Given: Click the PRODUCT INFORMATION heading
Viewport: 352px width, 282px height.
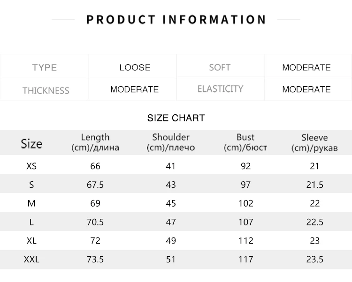Looking at the screenshot, I should [176, 20].
